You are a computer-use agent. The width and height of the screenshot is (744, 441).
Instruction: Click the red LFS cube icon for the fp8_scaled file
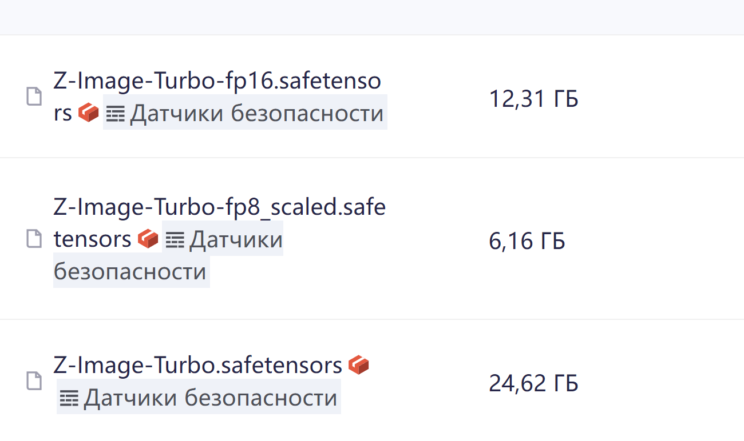(x=148, y=239)
